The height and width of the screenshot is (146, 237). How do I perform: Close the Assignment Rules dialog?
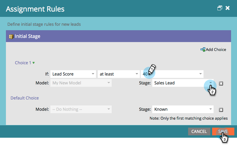[228, 8]
